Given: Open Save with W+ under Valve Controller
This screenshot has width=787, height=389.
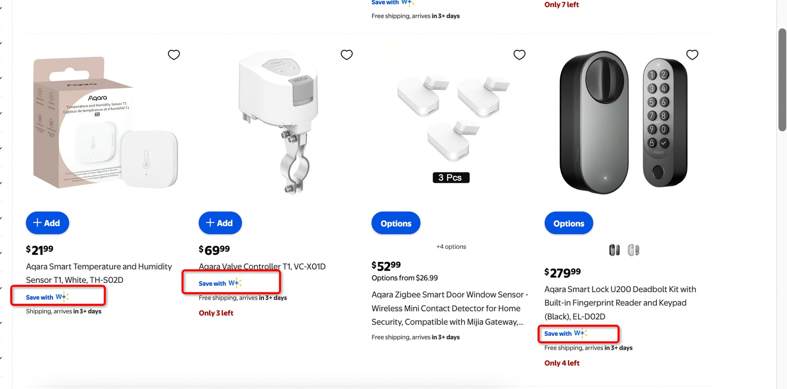Looking at the screenshot, I should click(220, 283).
